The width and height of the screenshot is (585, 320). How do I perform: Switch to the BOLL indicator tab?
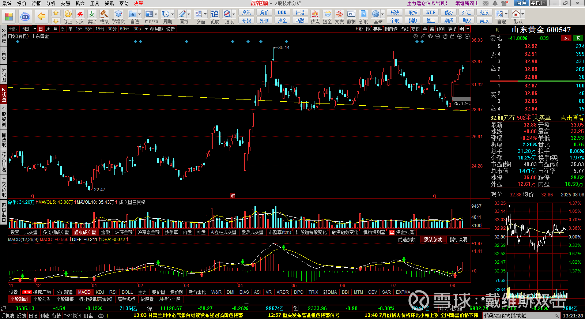point(127,292)
